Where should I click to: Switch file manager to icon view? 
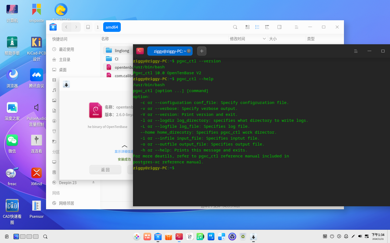248,27
